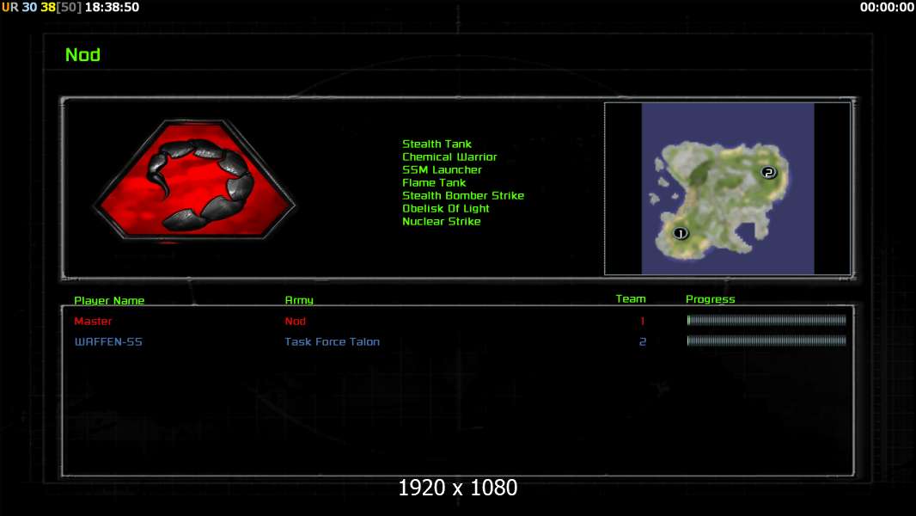Click the UR 30 38[50] stats overlay
Viewport: 916px width, 516px height.
tap(41, 7)
